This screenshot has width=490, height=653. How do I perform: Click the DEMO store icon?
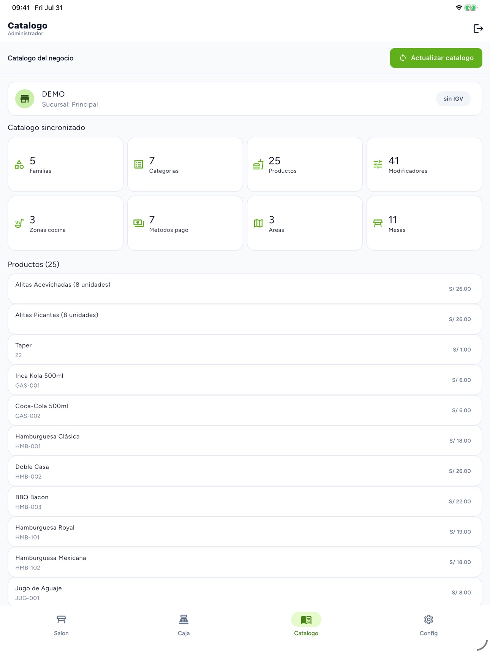point(25,99)
